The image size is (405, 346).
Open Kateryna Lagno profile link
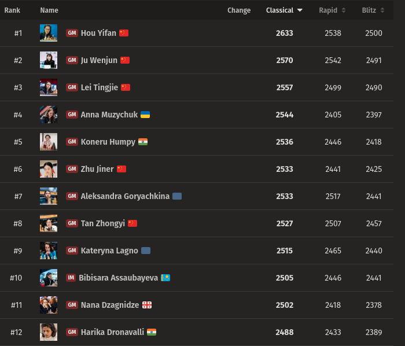[x=109, y=251]
